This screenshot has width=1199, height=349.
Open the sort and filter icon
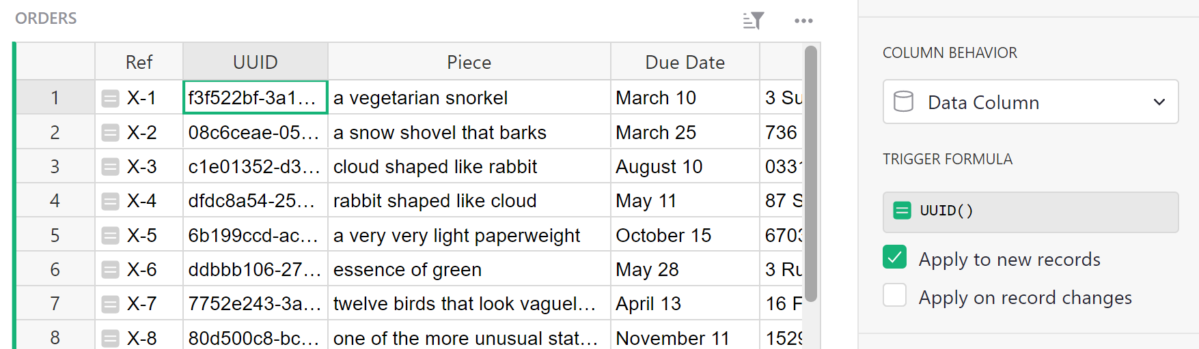(753, 21)
